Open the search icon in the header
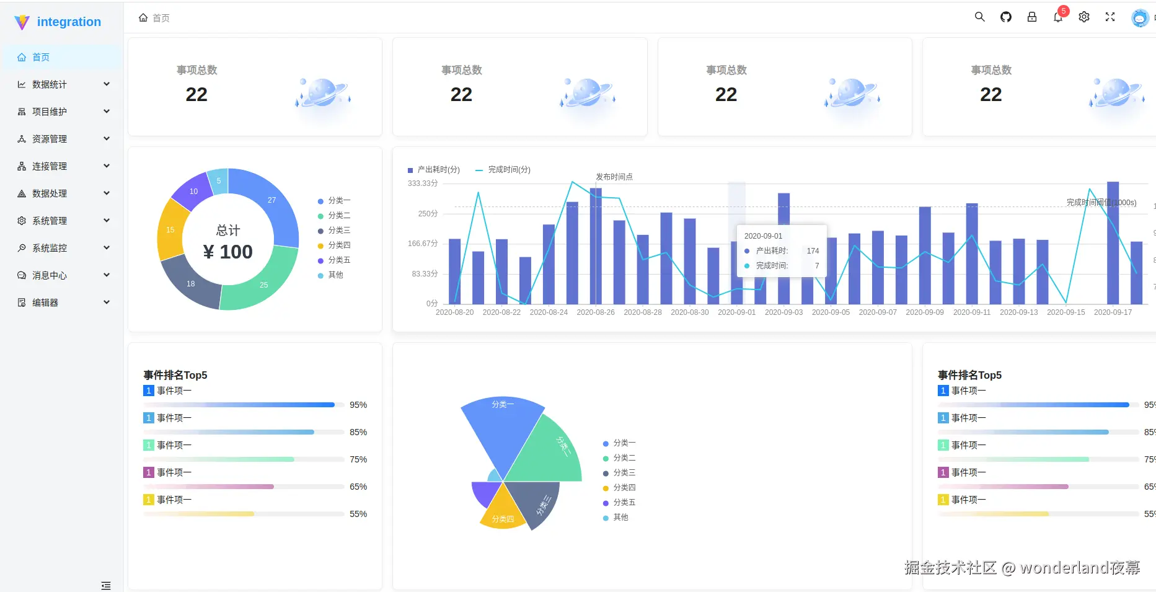The height and width of the screenshot is (592, 1156). (x=979, y=17)
